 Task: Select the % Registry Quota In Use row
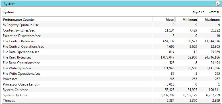coord(111,25)
